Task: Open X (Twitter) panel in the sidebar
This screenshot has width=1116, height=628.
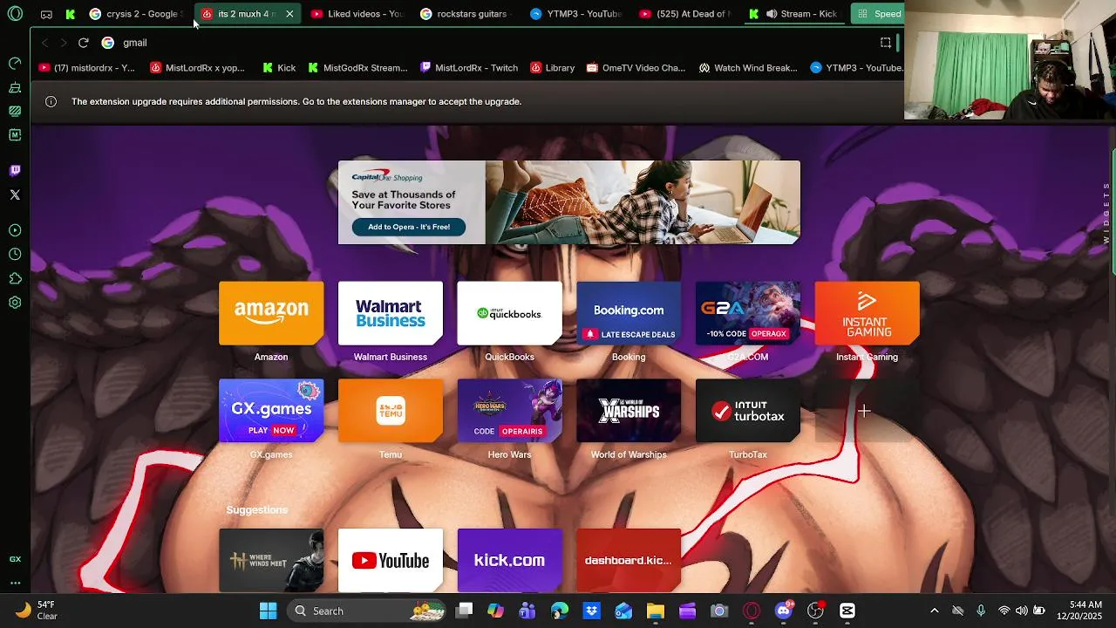Action: tap(15, 195)
